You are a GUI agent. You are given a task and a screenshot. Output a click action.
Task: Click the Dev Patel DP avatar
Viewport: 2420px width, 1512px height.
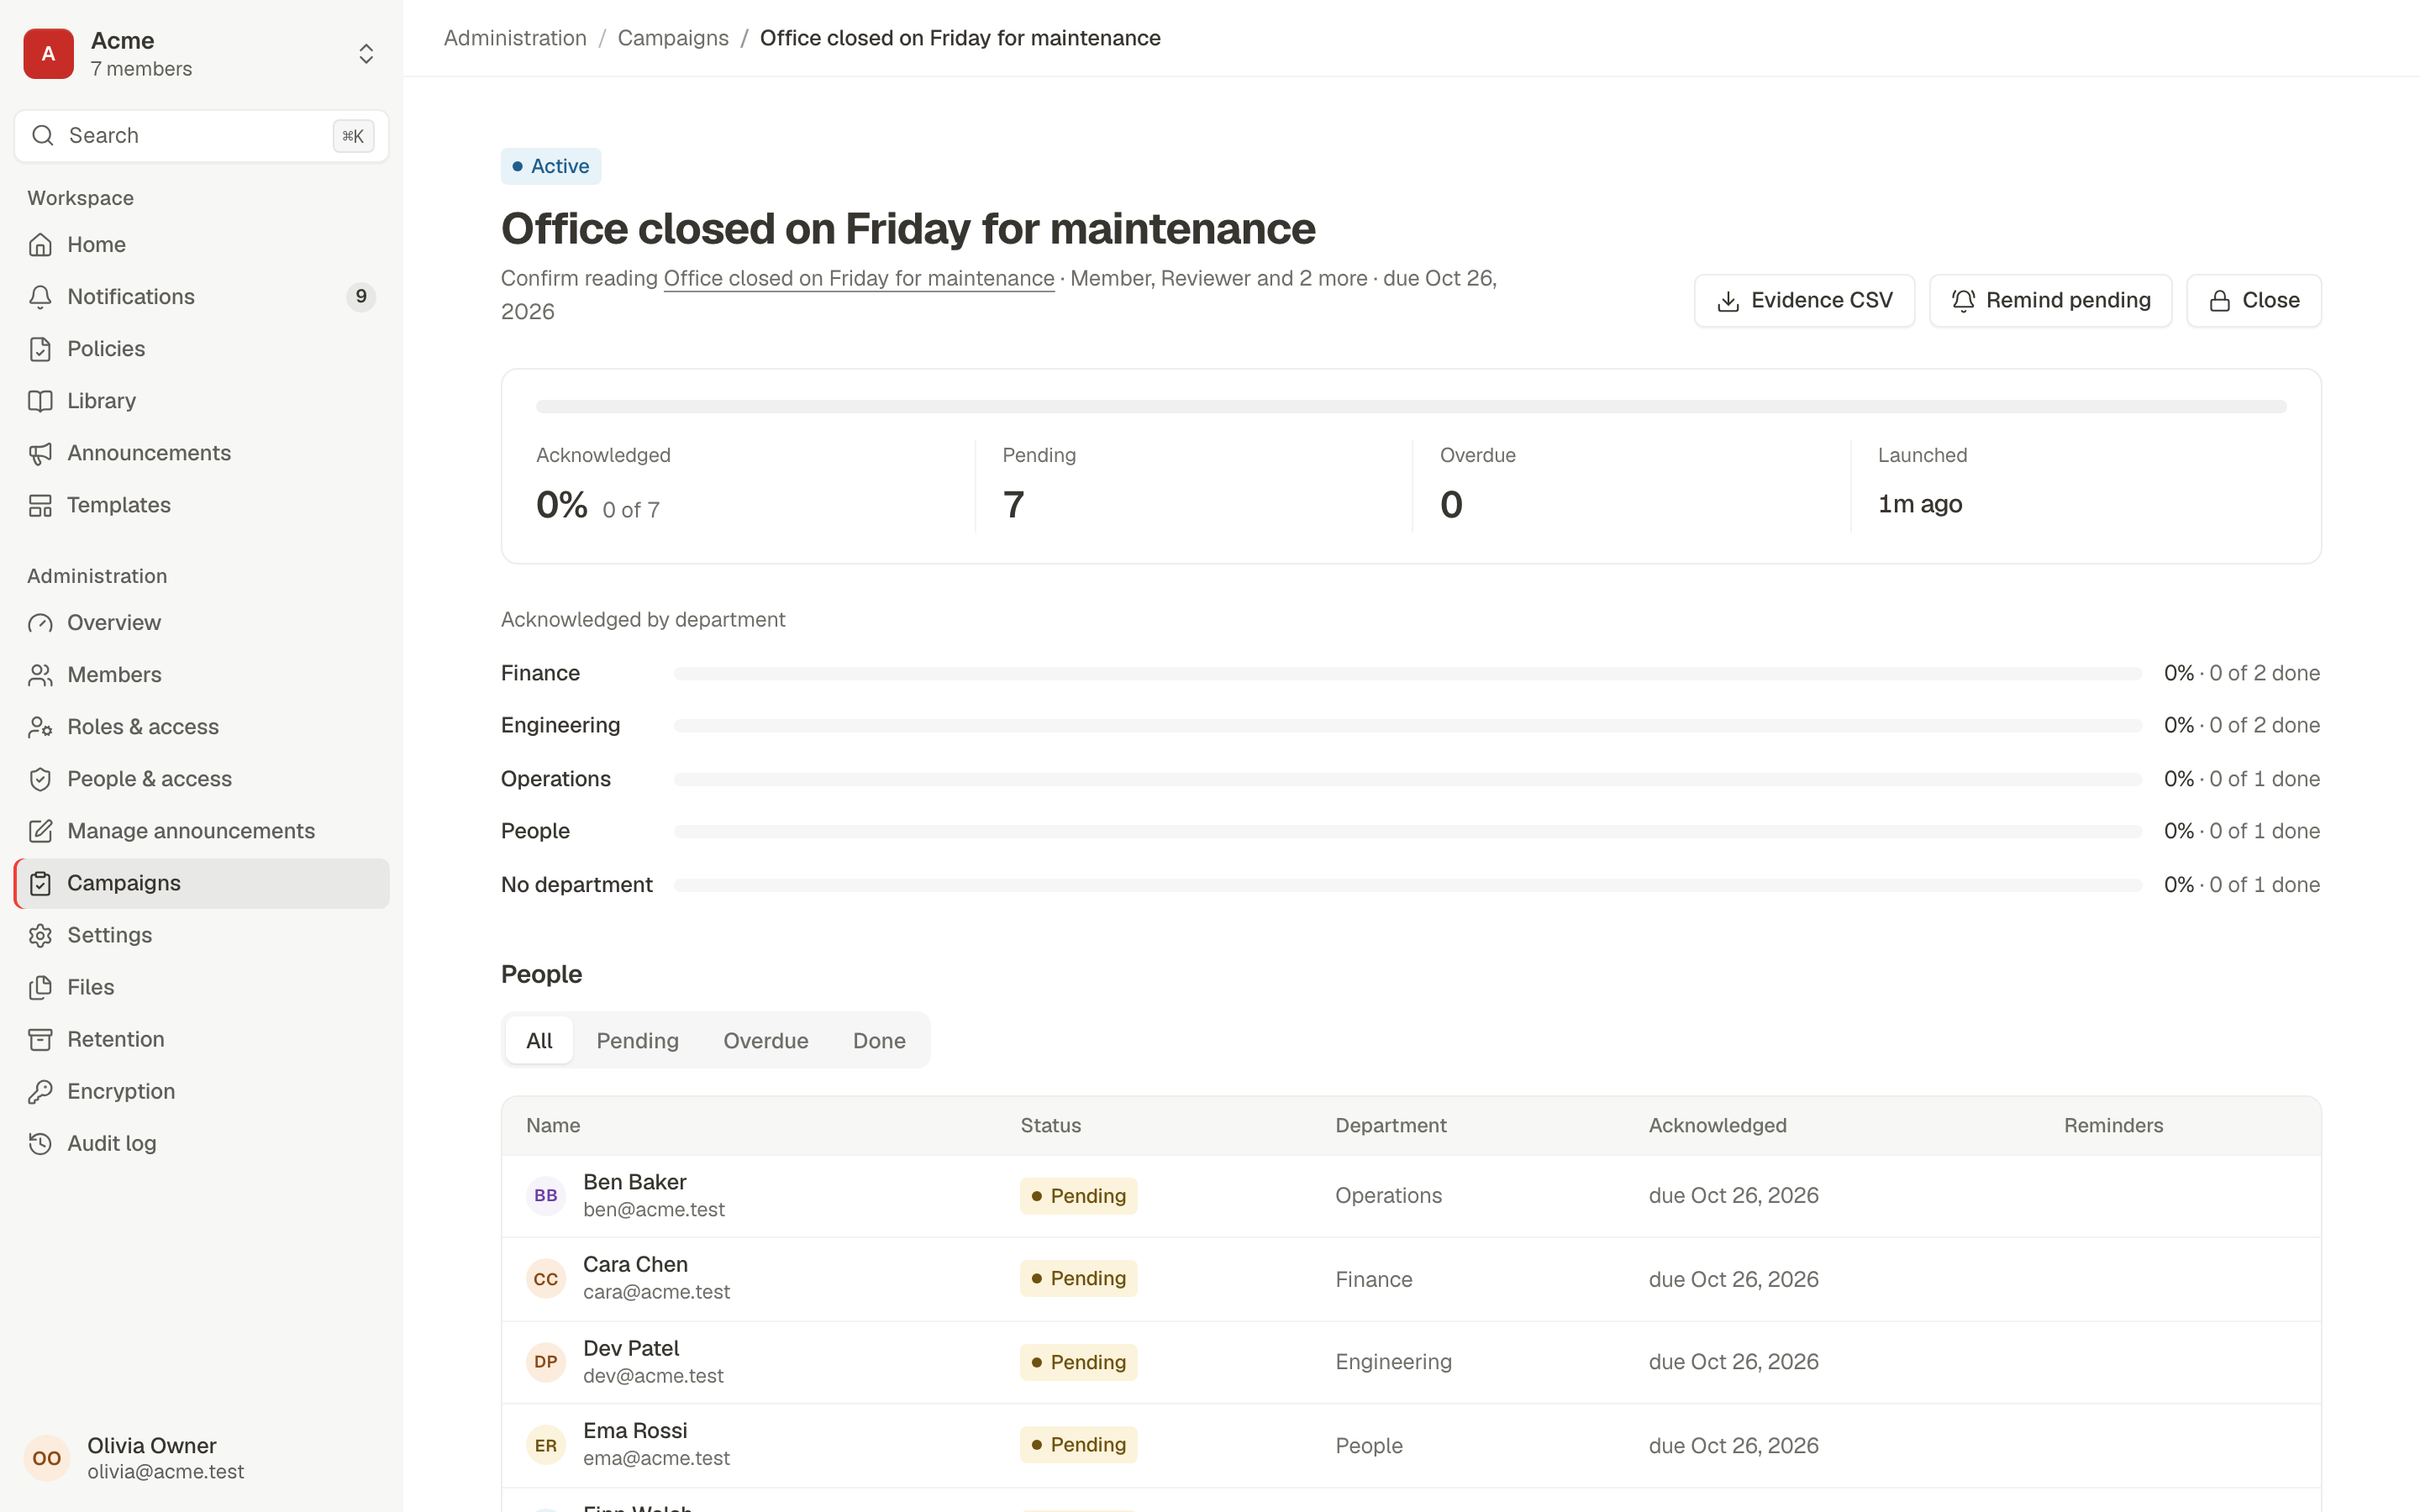click(546, 1361)
